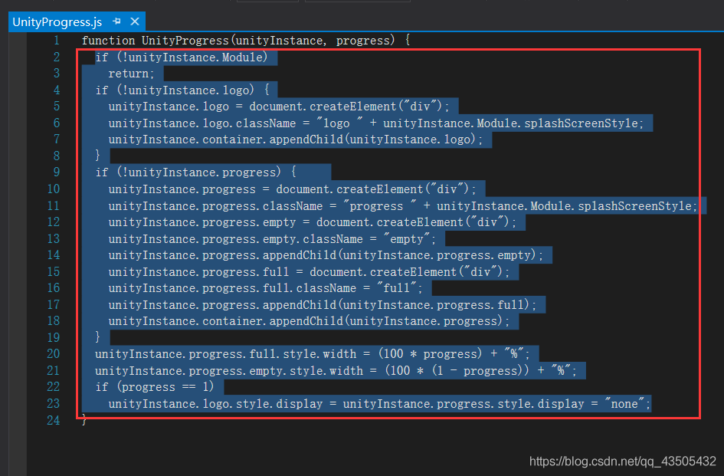Screen dimensions: 724x476
Task: Click the progress createElement line 10
Action: coord(292,189)
